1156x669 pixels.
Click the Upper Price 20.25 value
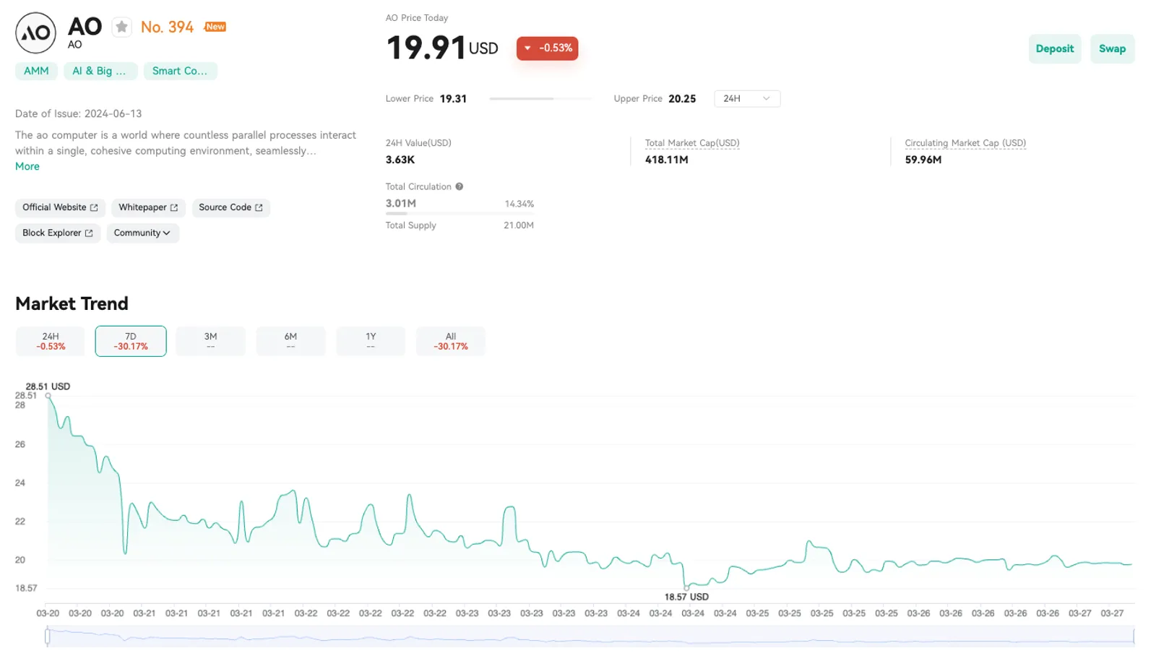click(682, 99)
